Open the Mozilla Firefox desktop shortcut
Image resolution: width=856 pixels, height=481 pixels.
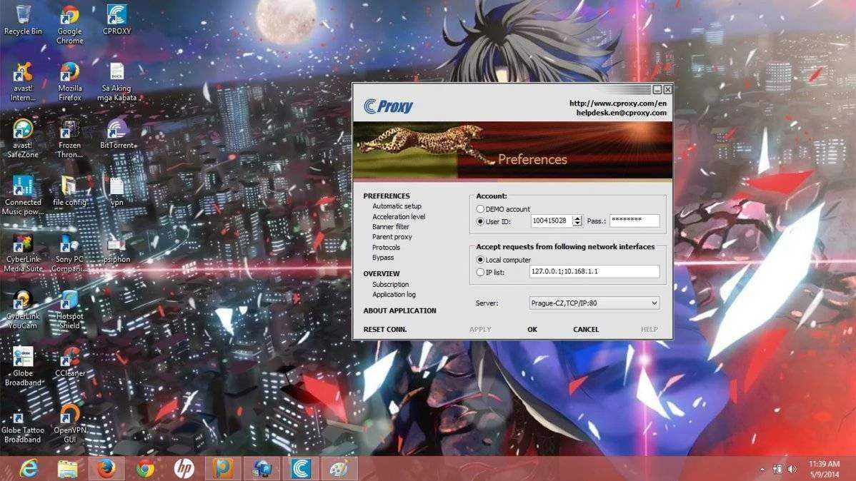pyautogui.click(x=70, y=82)
